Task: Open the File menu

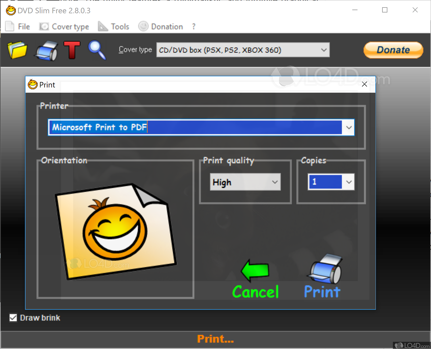Action: coord(18,26)
